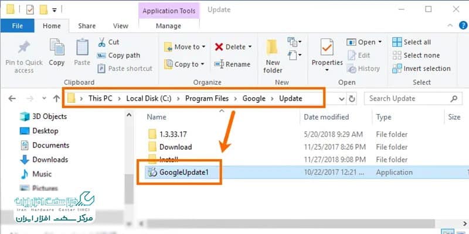Viewport: 469px width, 234px height.
Task: Click the navigation pane scroll-up arrow
Action: 129,115
